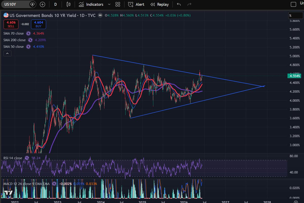The width and height of the screenshot is (304, 203).
Task: Click the purple SMA 200 value 4.209%
Action: click(x=41, y=40)
